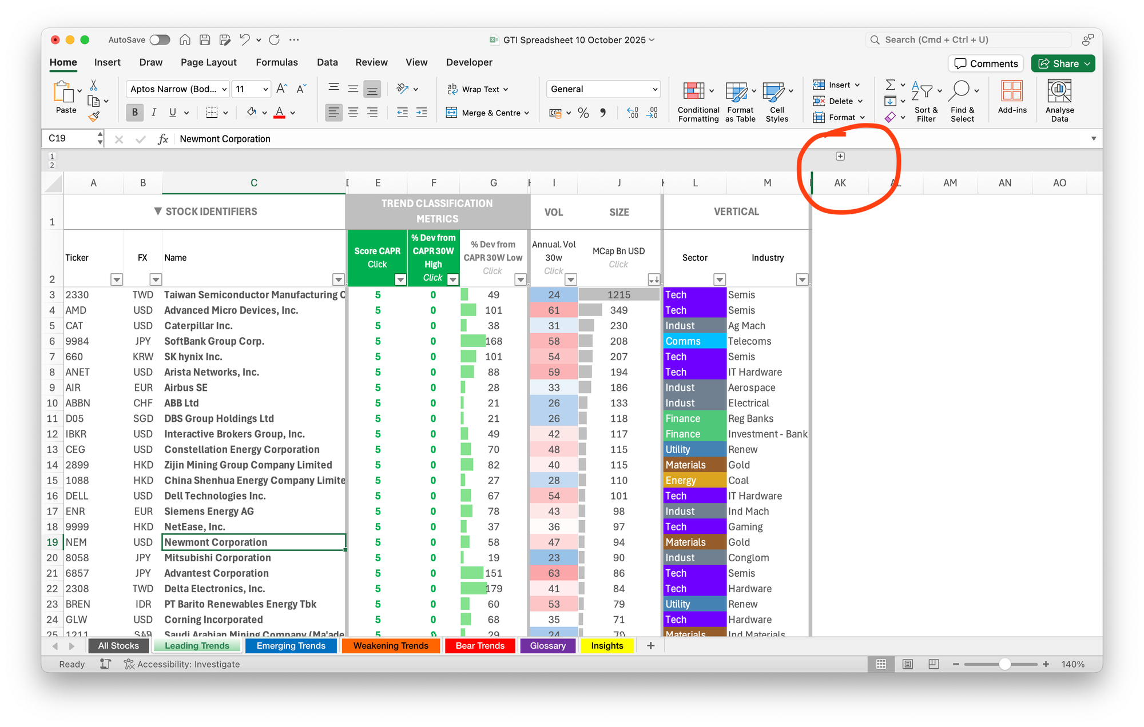Apply the percent style format
This screenshot has width=1144, height=727.
(583, 113)
